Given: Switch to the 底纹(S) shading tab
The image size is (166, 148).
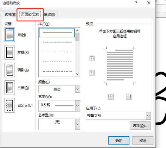Looking at the screenshot, I should tap(49, 14).
